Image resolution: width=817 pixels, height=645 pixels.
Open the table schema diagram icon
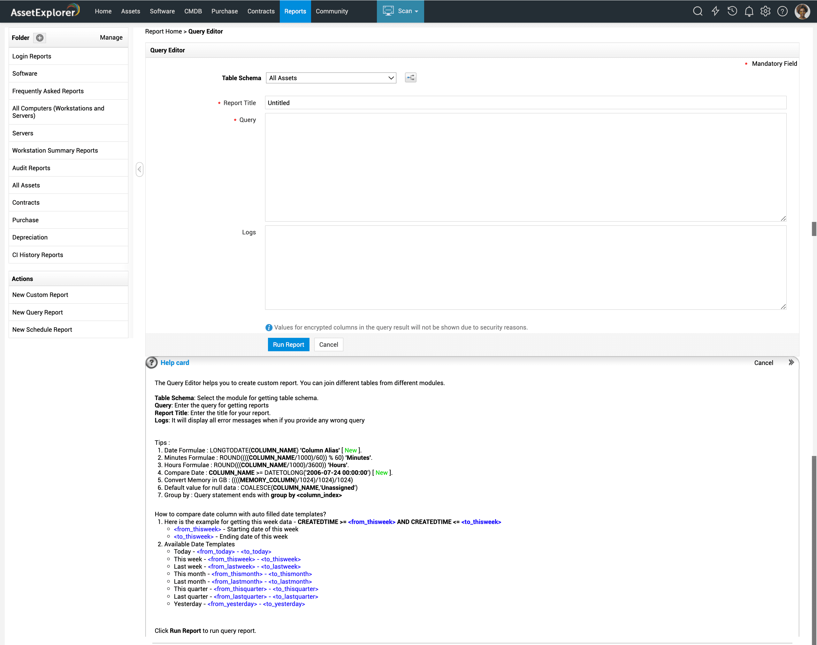(x=410, y=78)
